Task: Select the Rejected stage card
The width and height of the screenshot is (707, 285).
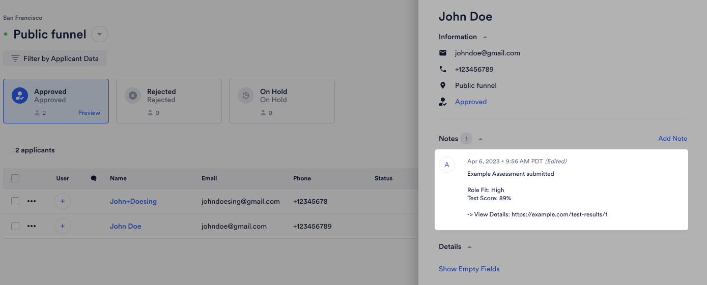Action: pos(168,101)
